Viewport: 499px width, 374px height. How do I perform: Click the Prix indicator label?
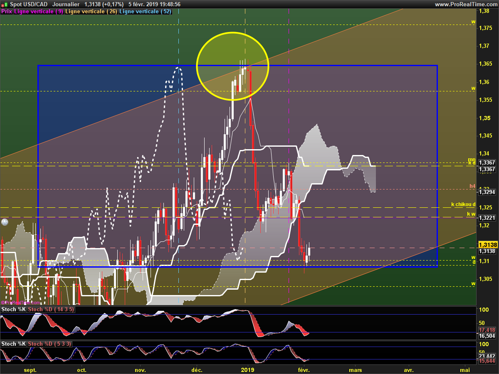[6, 12]
